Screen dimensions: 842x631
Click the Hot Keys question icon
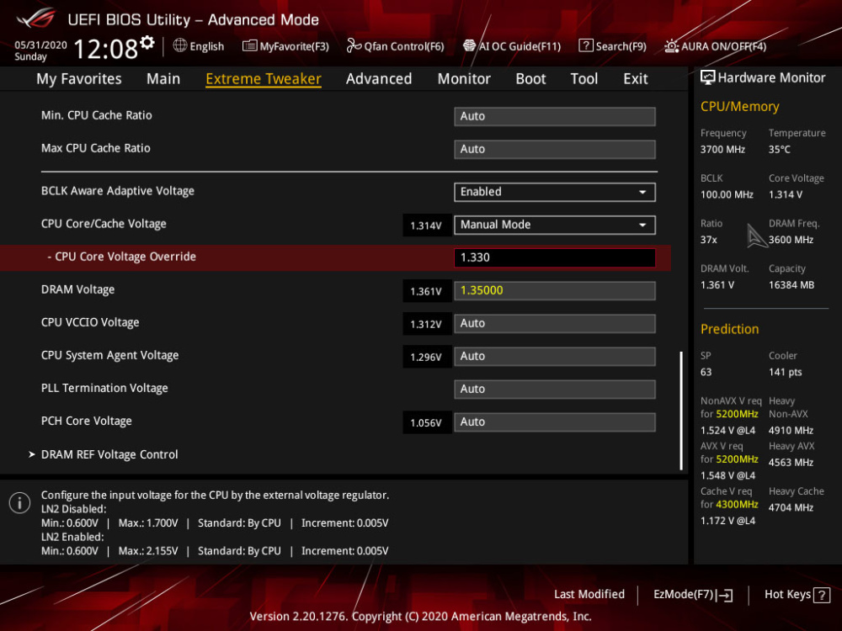[822, 595]
